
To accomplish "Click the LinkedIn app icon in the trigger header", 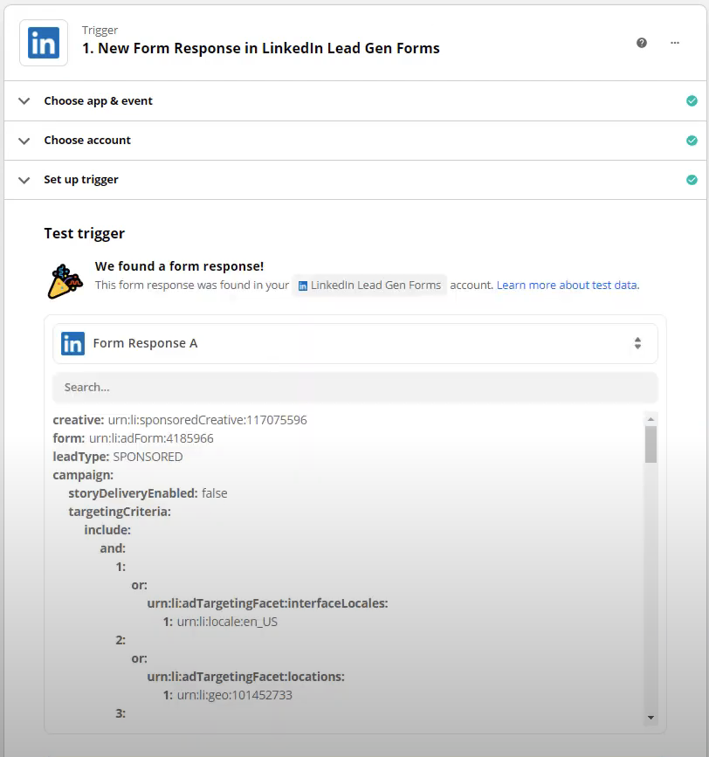I will [44, 43].
